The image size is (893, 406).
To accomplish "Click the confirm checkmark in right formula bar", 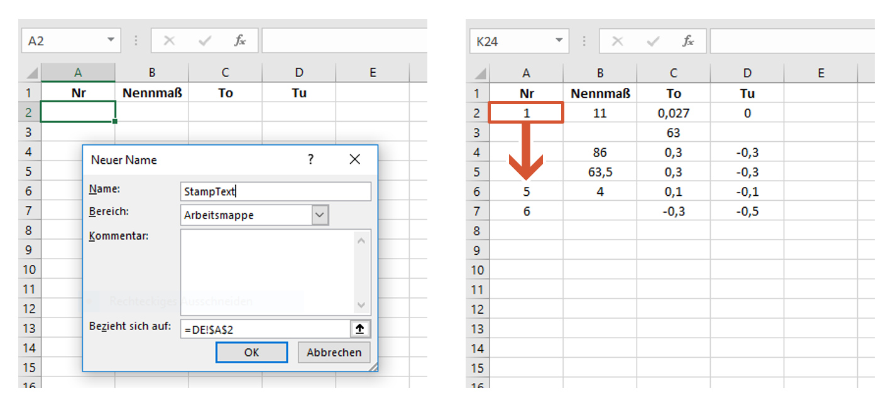I will pyautogui.click(x=653, y=41).
